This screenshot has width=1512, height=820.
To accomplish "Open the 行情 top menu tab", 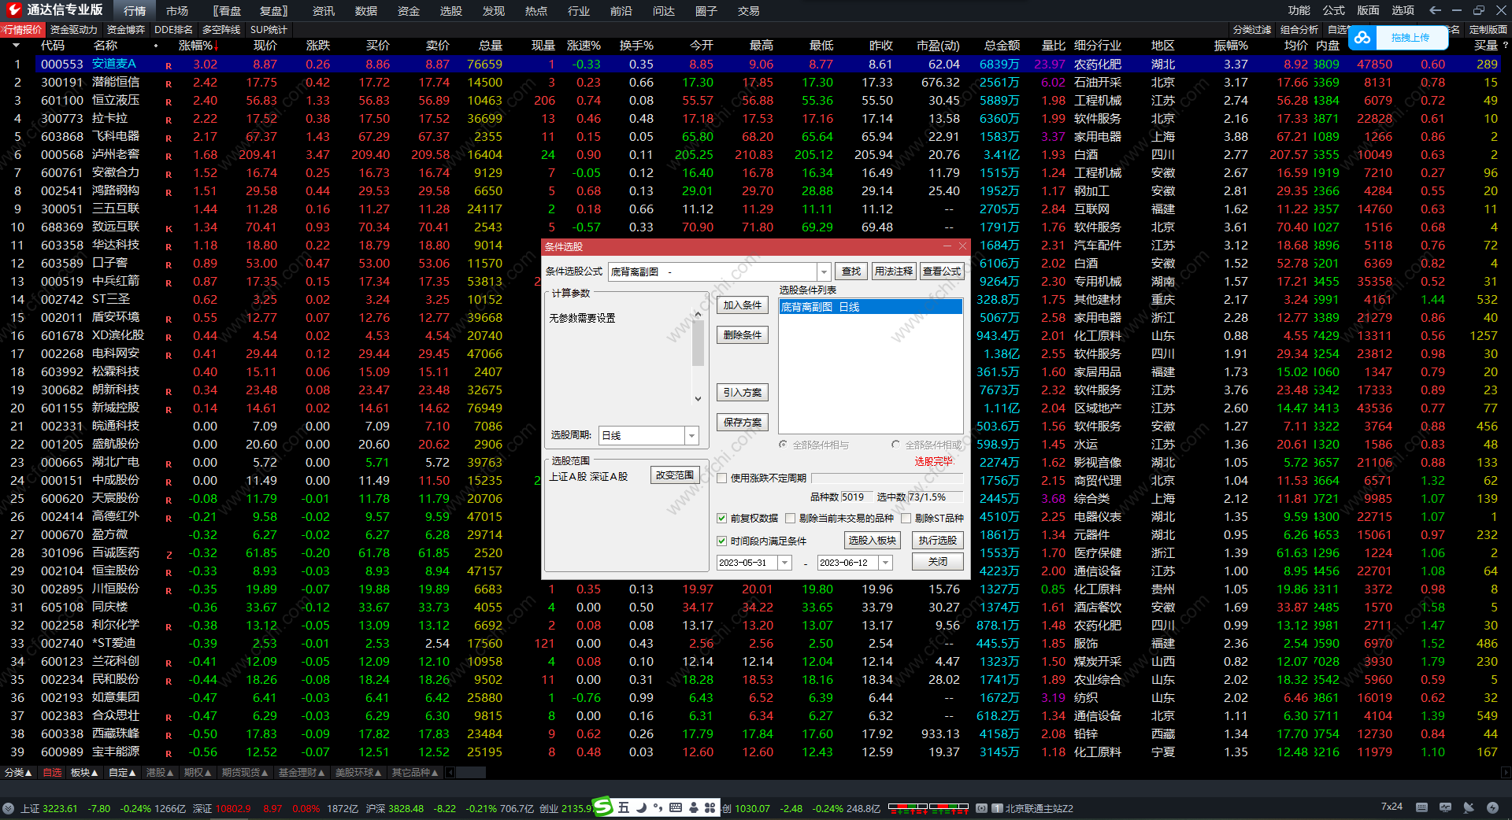I will tap(135, 11).
